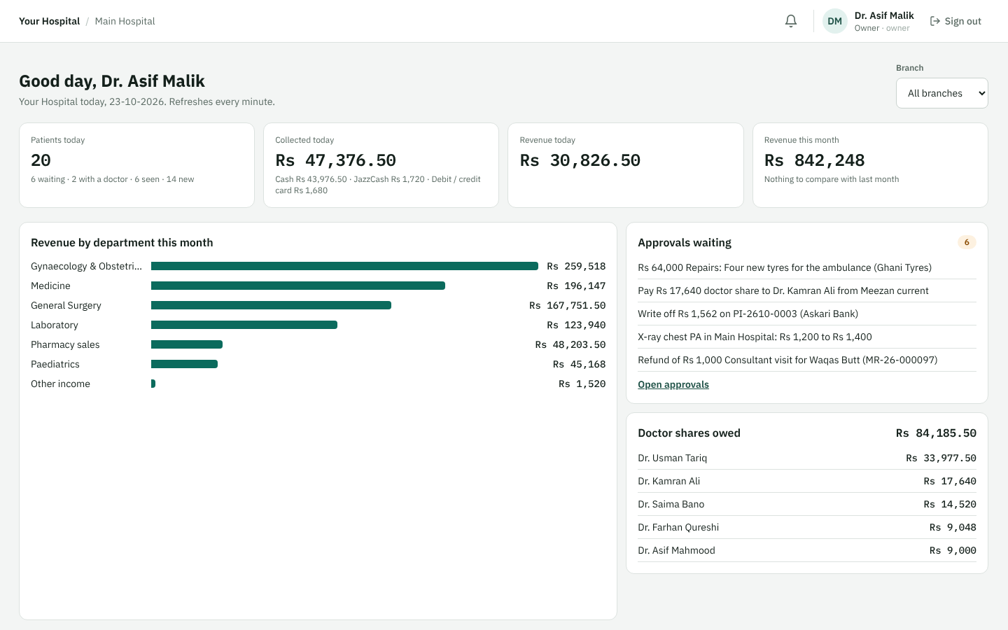Click the Doctor shares owed heading
The height and width of the screenshot is (630, 1008).
689,433
